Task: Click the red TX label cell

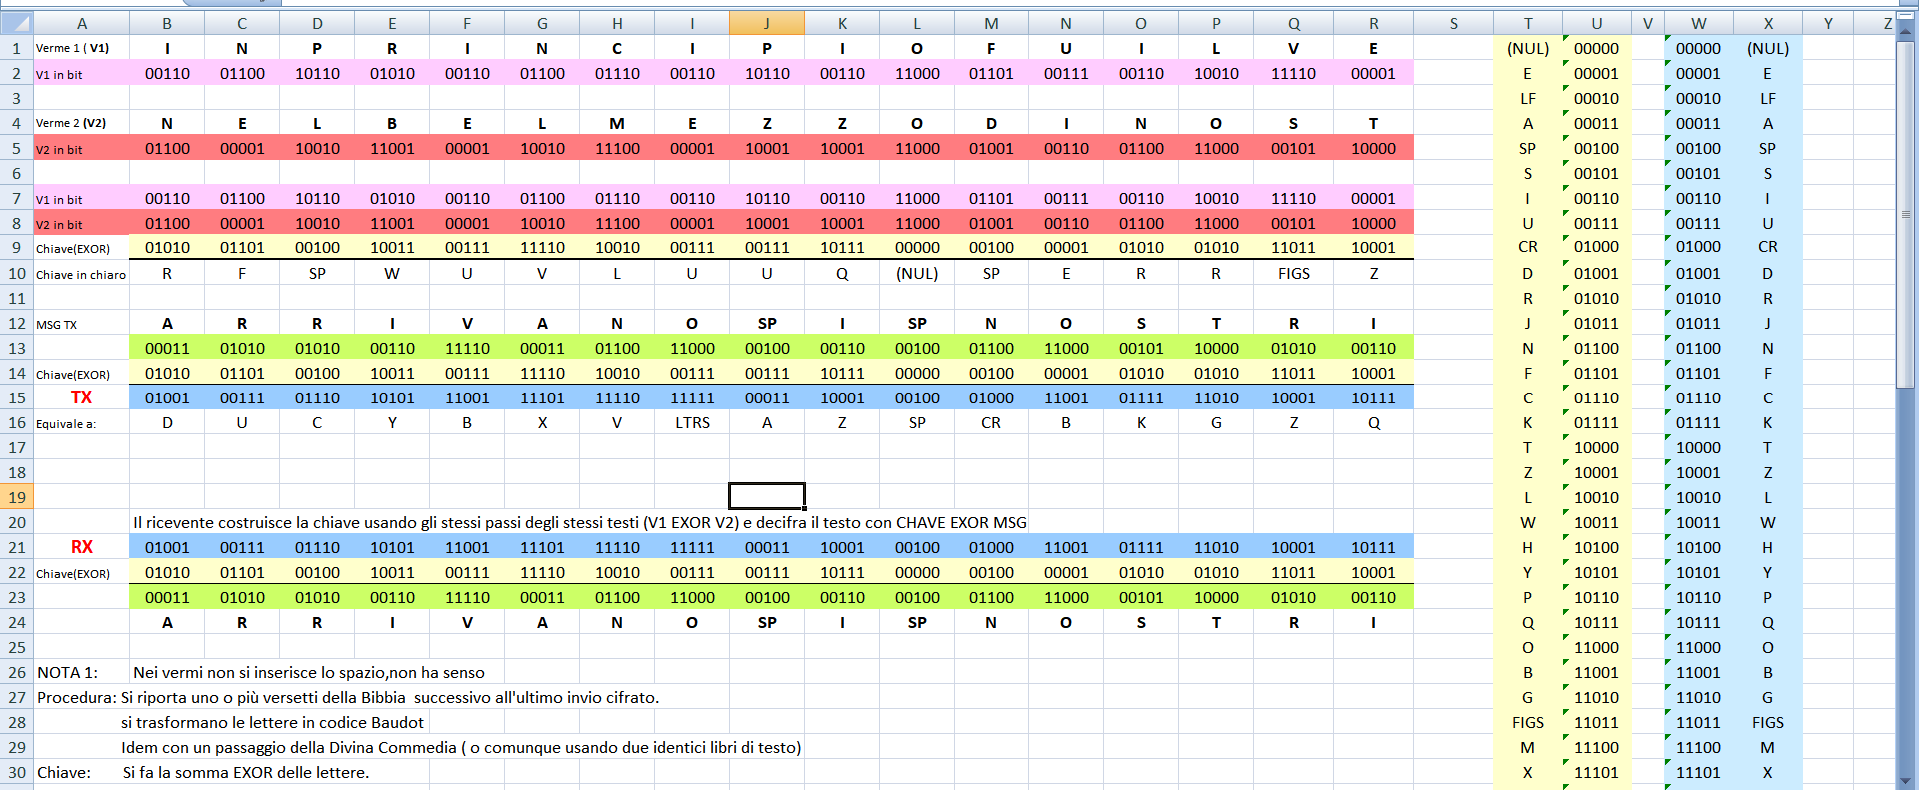Action: 81,397
